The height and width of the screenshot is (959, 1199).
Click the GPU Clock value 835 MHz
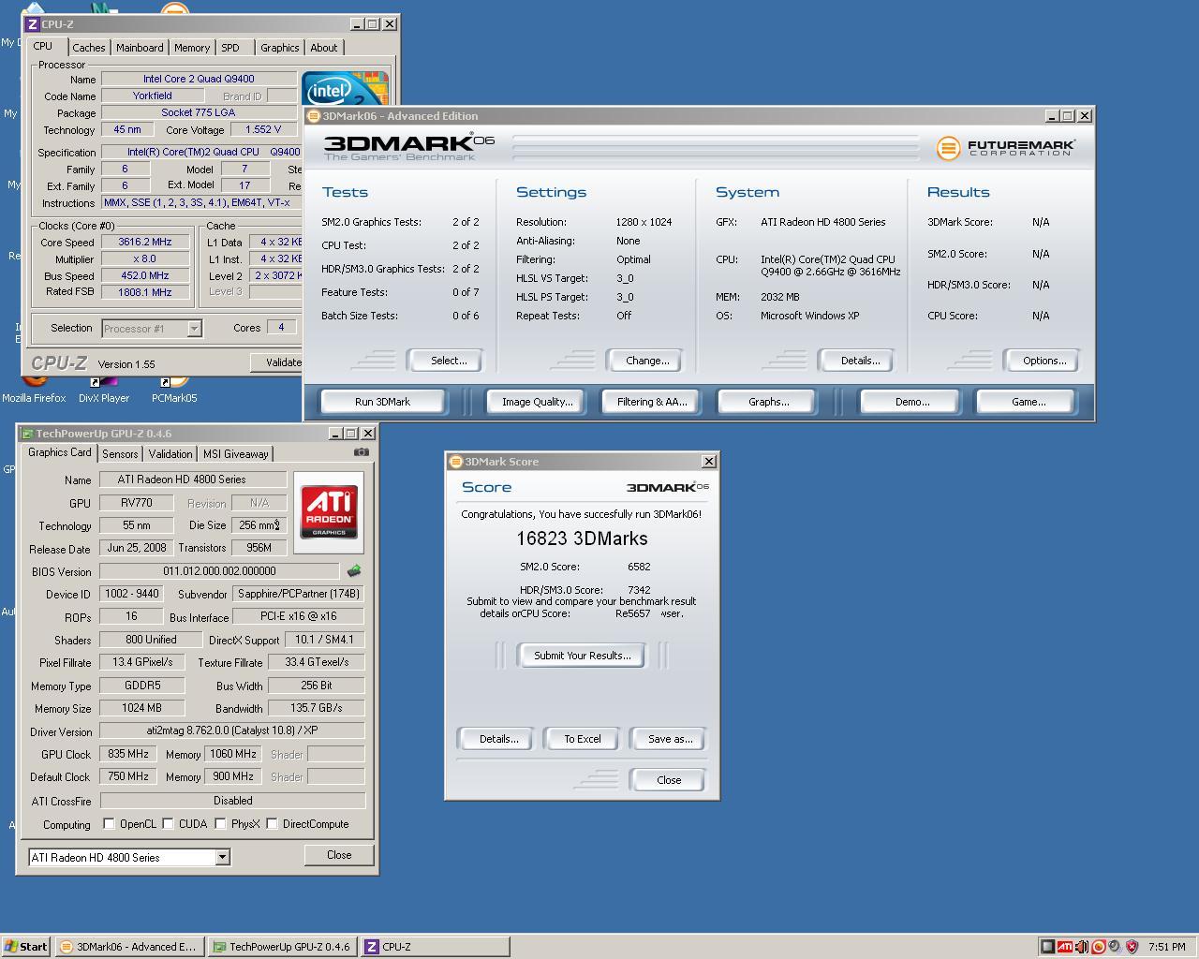click(128, 754)
